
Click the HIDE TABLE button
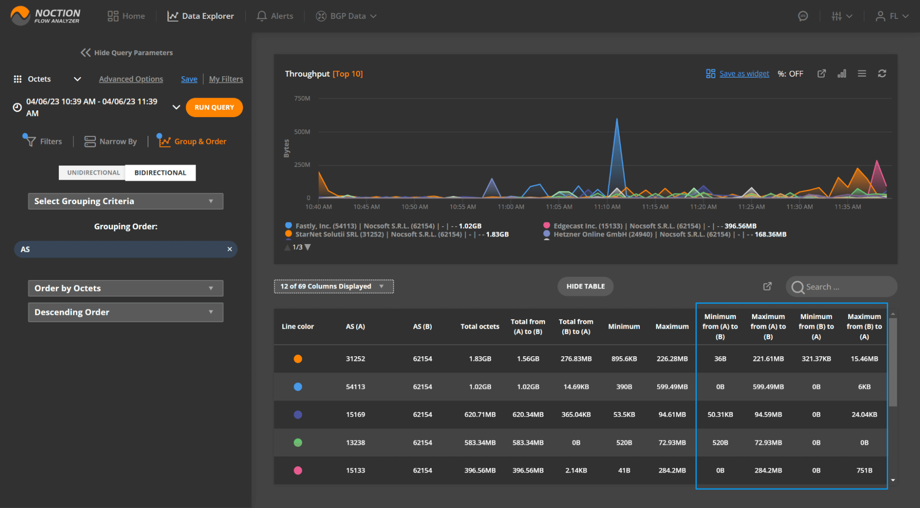pos(585,286)
